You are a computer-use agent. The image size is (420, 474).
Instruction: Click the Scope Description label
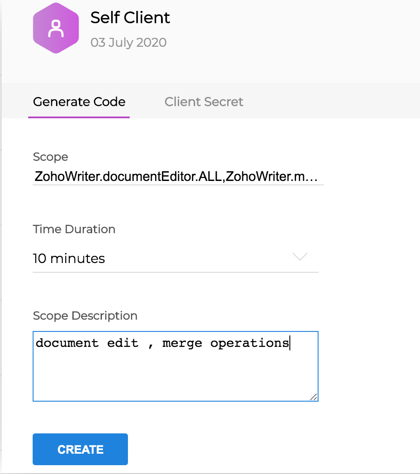click(x=85, y=316)
